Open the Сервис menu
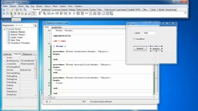Screen dimensions: 198x111 pyautogui.click(x=62, y=6)
